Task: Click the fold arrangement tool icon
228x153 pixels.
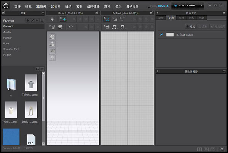Action: (x=71, y=27)
